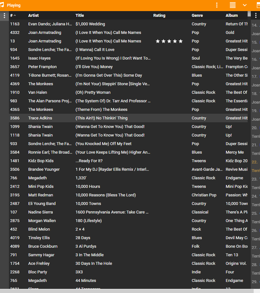Click the Genre column header
Screen dimensions: 260x293
pyautogui.click(x=197, y=16)
